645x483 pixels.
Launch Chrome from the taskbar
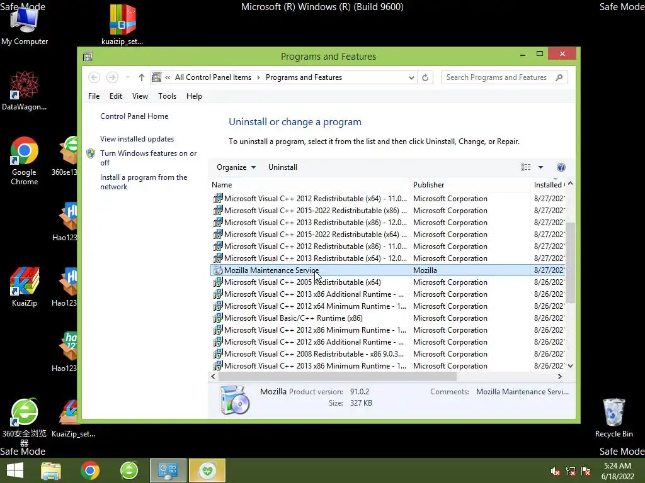click(x=90, y=470)
